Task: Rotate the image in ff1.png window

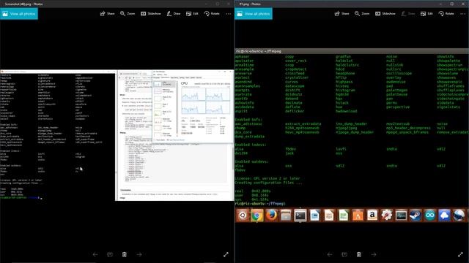Action: pos(446,14)
